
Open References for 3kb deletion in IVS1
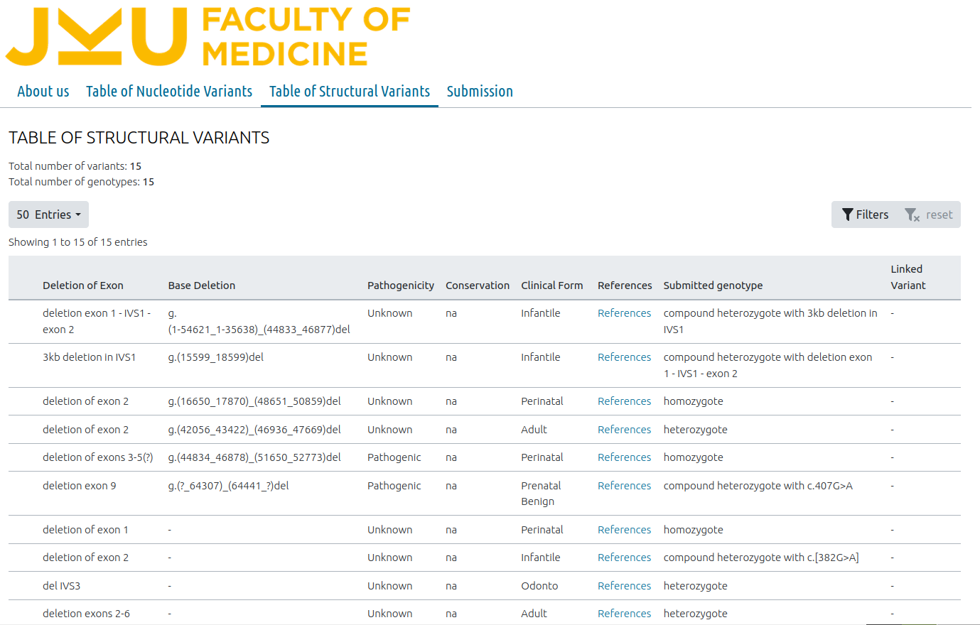[x=624, y=357]
